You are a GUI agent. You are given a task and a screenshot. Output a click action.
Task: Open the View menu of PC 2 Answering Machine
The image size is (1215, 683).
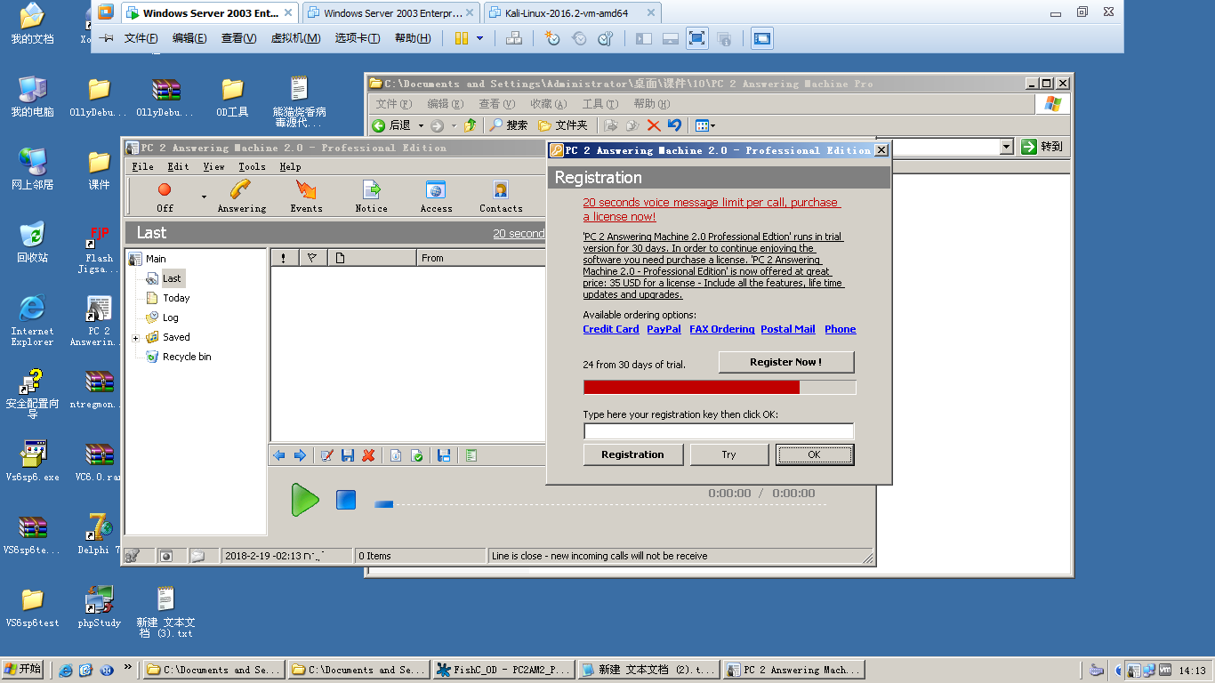213,166
